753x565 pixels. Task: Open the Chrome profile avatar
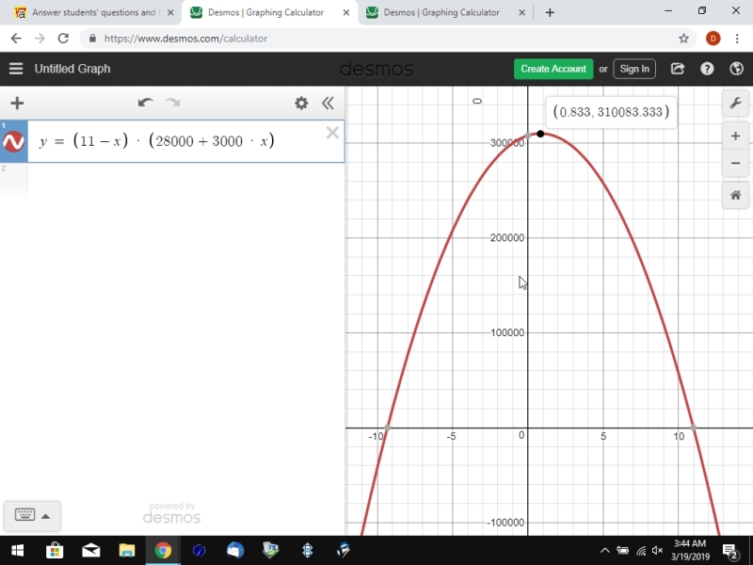(x=713, y=39)
